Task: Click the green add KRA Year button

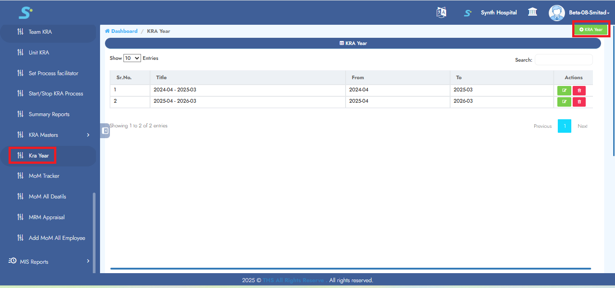Action: point(591,29)
